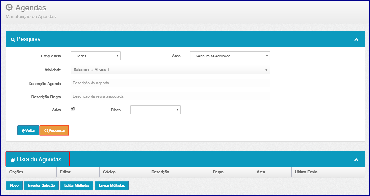Click the Voltar button

pyautogui.click(x=28, y=130)
